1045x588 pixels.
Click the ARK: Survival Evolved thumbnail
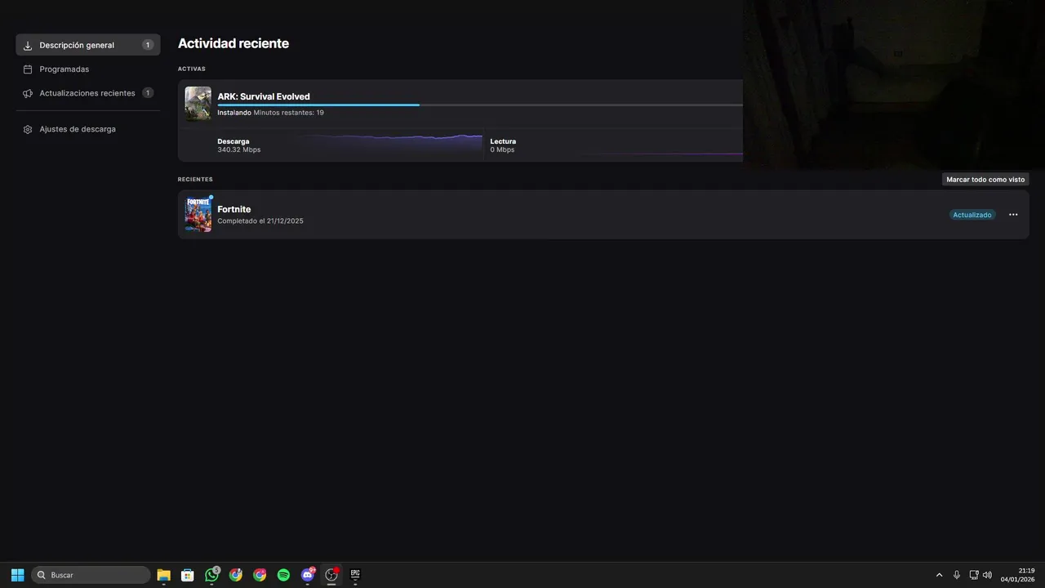coord(198,104)
